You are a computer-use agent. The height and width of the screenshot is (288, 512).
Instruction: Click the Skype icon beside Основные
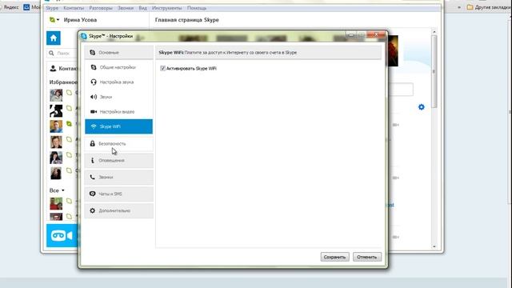tap(93, 53)
